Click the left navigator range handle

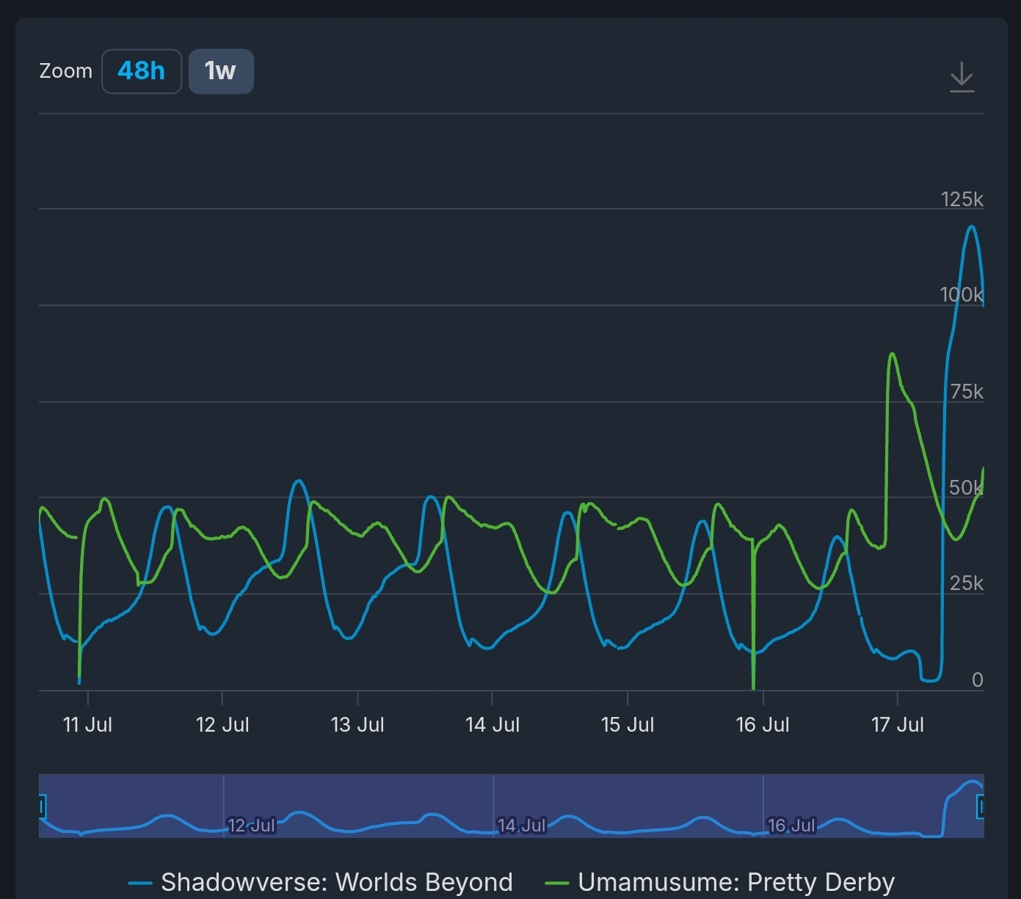coord(42,807)
